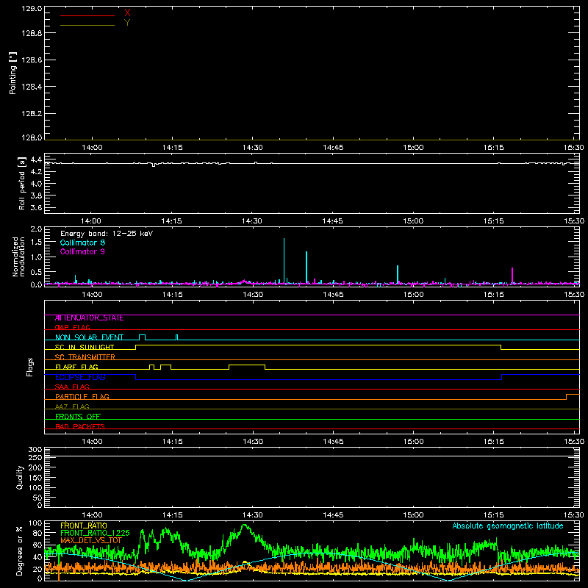Click the Normalized modulation axis title

[18, 257]
